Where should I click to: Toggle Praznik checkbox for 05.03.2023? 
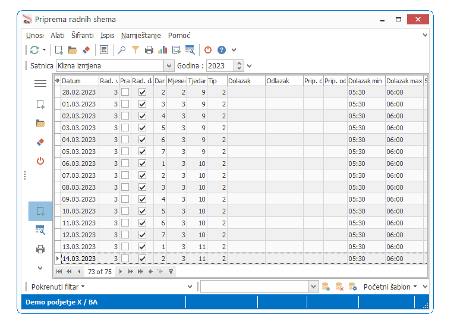pyautogui.click(x=125, y=152)
